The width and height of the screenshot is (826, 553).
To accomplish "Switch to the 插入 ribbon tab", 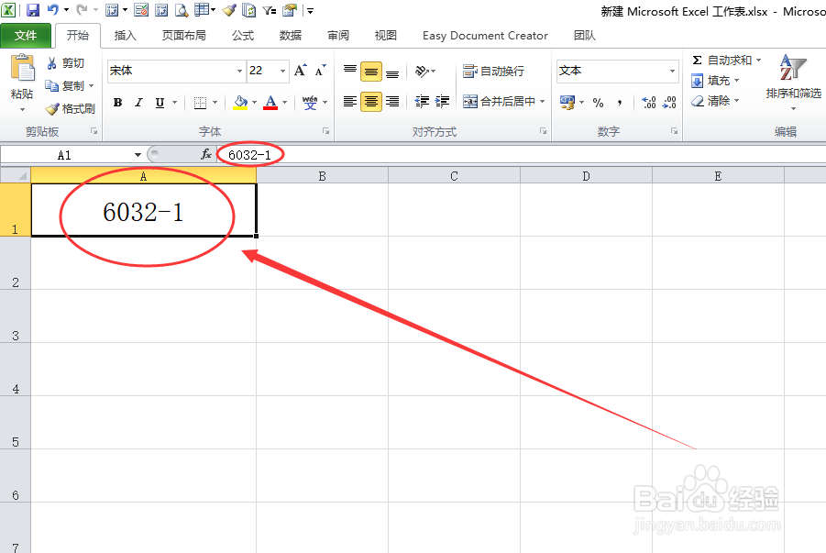I will click(x=125, y=36).
